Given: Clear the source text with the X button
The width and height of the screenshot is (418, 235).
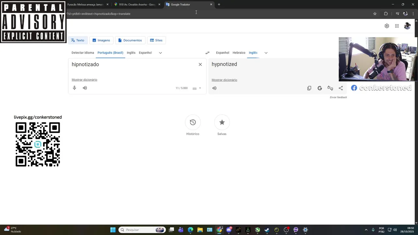Looking at the screenshot, I should (200, 64).
